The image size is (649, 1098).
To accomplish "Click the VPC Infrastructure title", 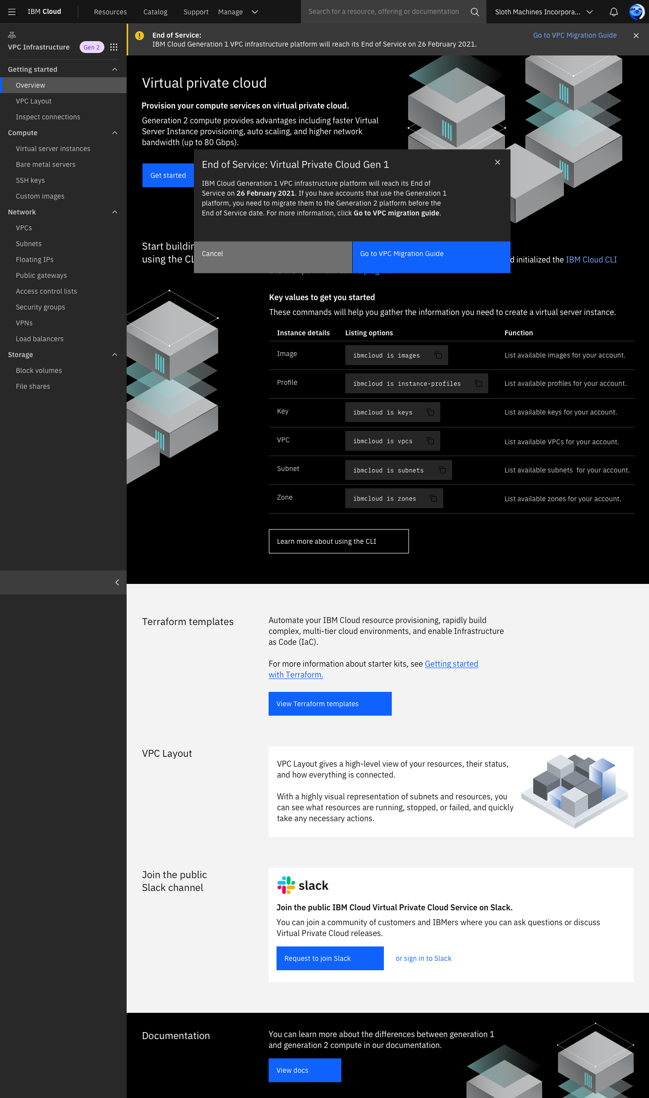I will [39, 47].
